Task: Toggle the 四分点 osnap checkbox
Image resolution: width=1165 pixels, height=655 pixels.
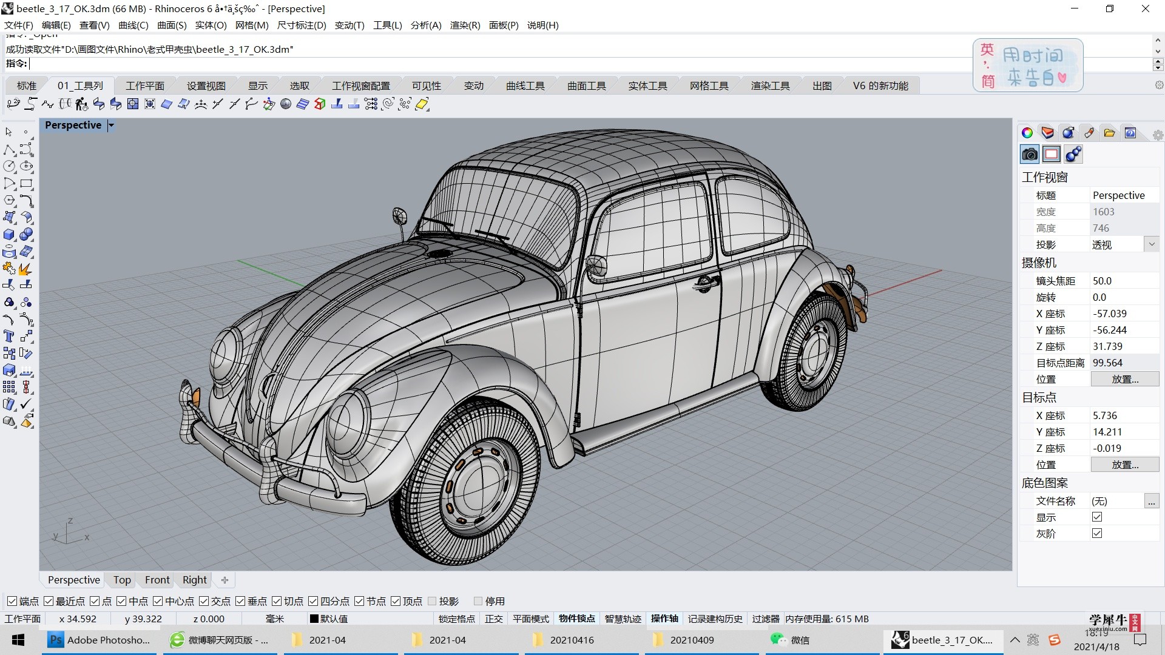Action: pyautogui.click(x=313, y=601)
